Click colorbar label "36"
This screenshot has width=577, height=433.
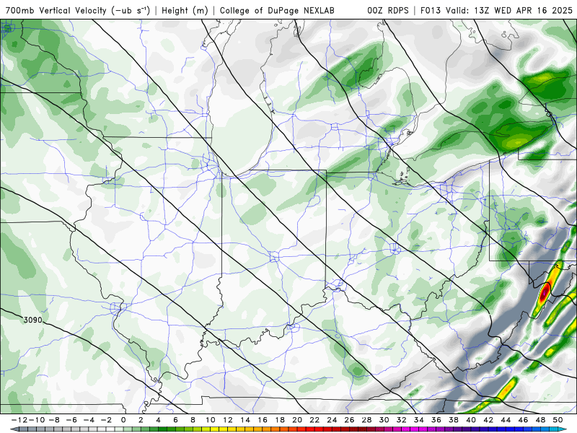click(436, 420)
